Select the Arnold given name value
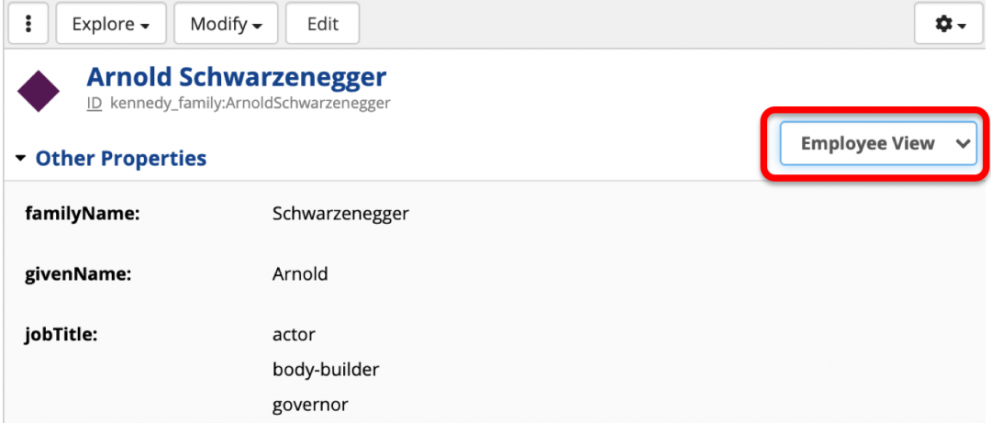The image size is (991, 423). point(300,273)
